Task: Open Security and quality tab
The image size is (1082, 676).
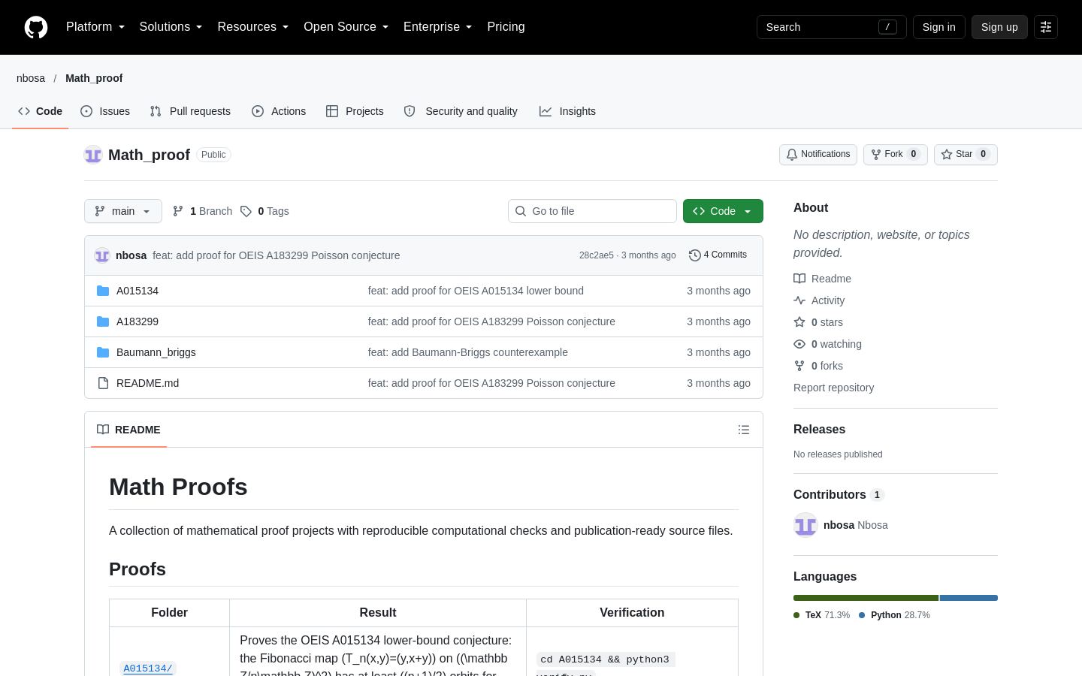Action: pos(461,111)
